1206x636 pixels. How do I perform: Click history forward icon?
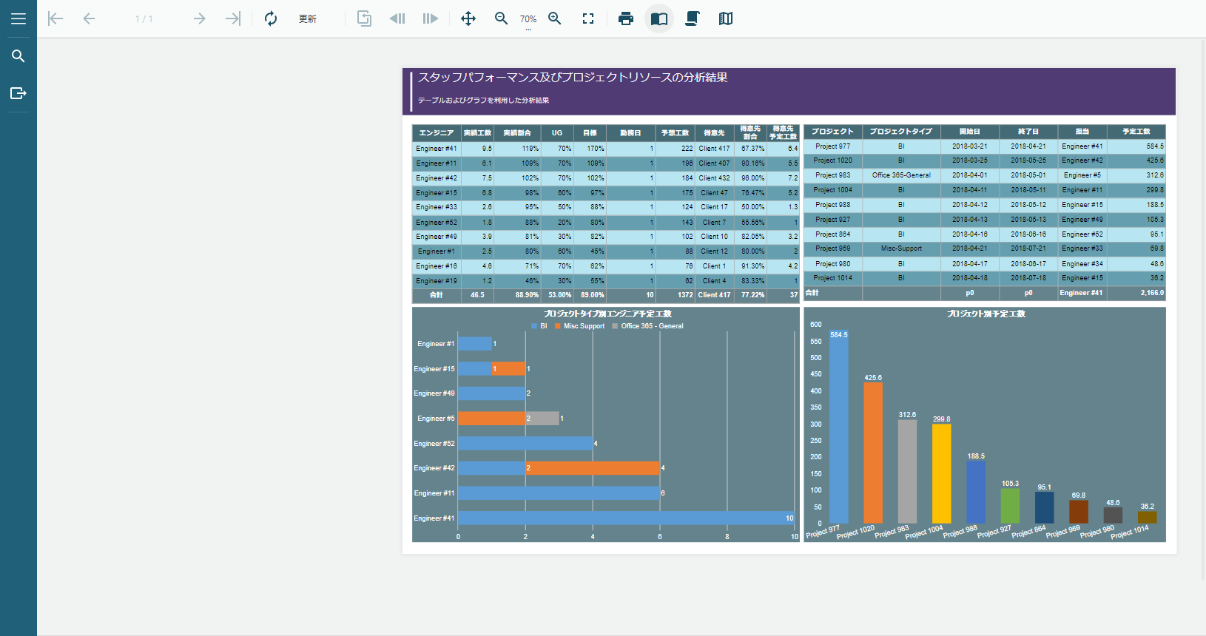pyautogui.click(x=431, y=18)
